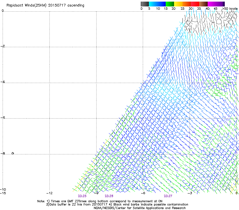
Task: Click the '-3' longitude axis label
Action: (190, 193)
